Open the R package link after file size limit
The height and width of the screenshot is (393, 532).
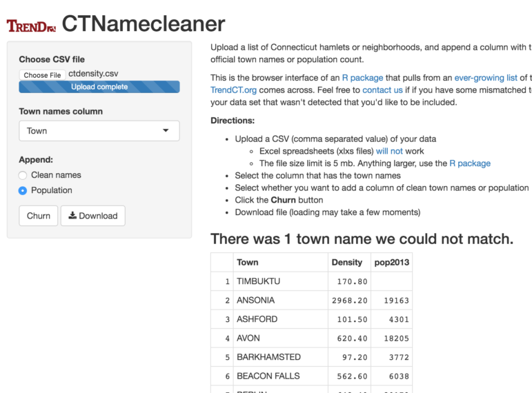click(470, 163)
